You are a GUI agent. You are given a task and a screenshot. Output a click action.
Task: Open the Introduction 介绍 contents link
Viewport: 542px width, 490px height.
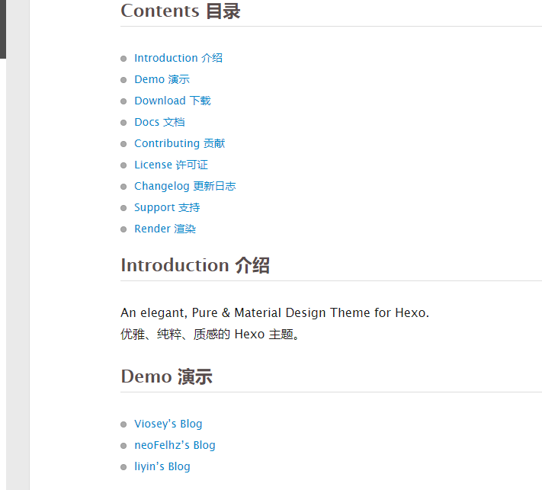click(178, 58)
